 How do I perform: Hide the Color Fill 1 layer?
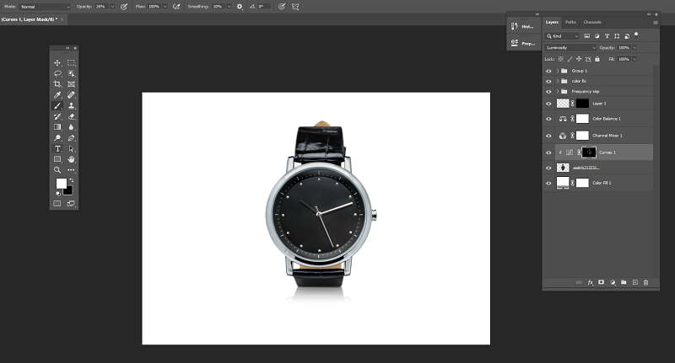pos(548,183)
